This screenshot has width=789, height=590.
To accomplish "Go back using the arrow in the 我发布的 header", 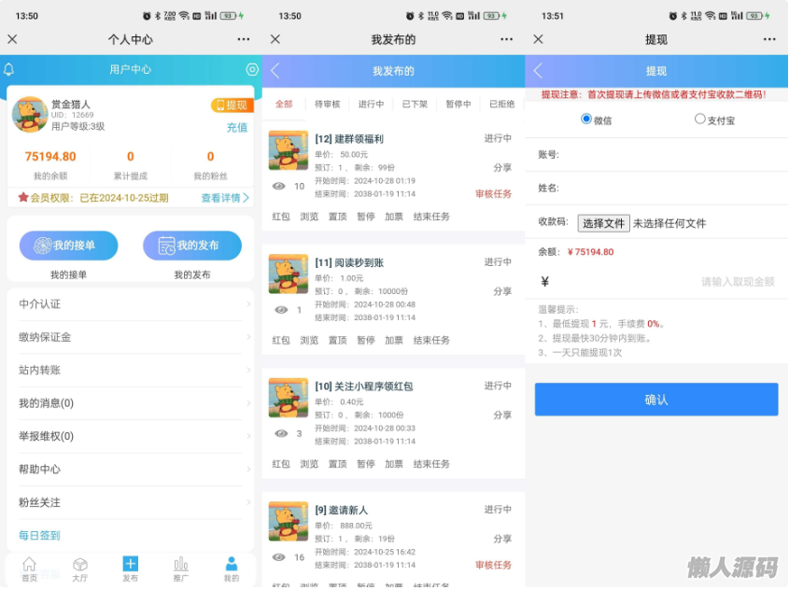I will (275, 71).
